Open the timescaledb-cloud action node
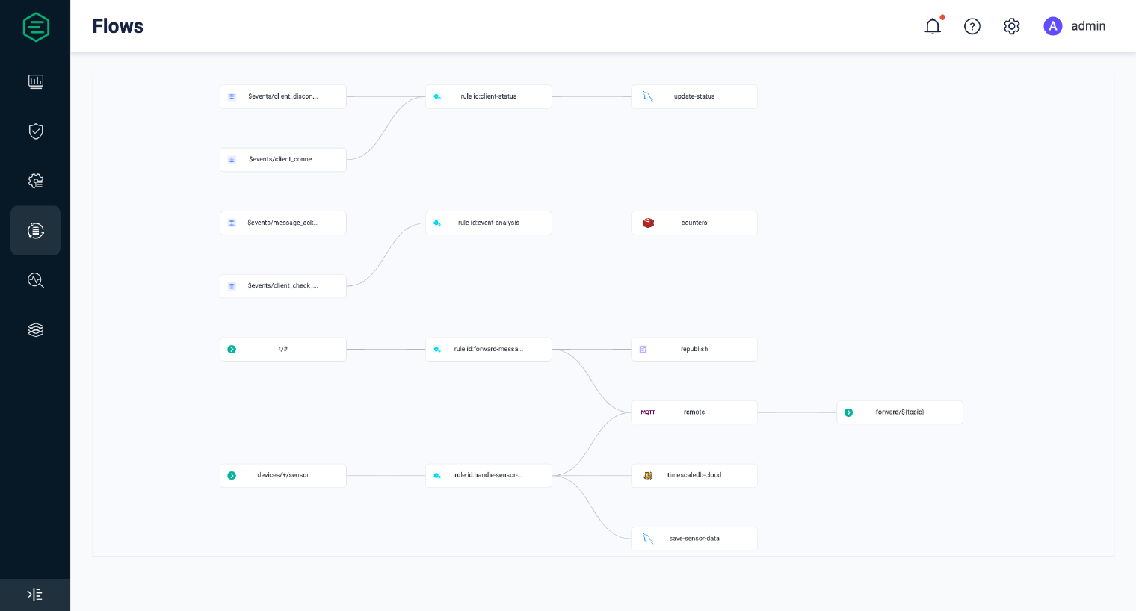The image size is (1136, 611). point(694,475)
